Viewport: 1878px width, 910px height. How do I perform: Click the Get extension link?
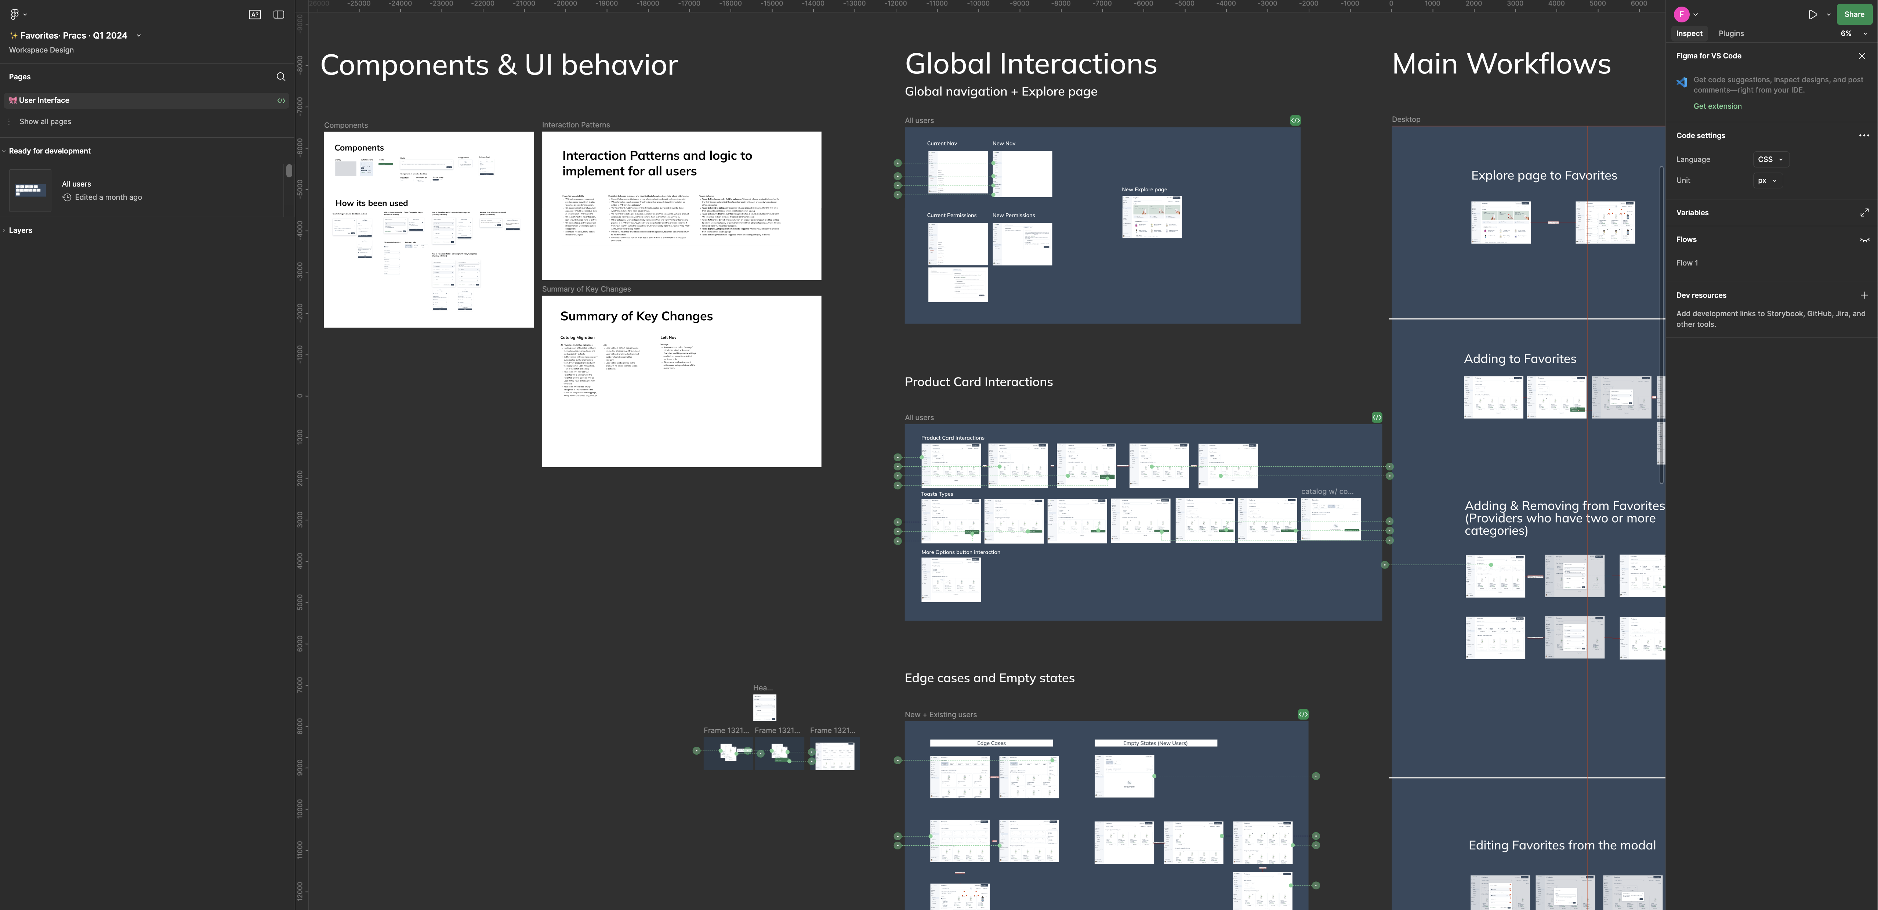point(1717,106)
